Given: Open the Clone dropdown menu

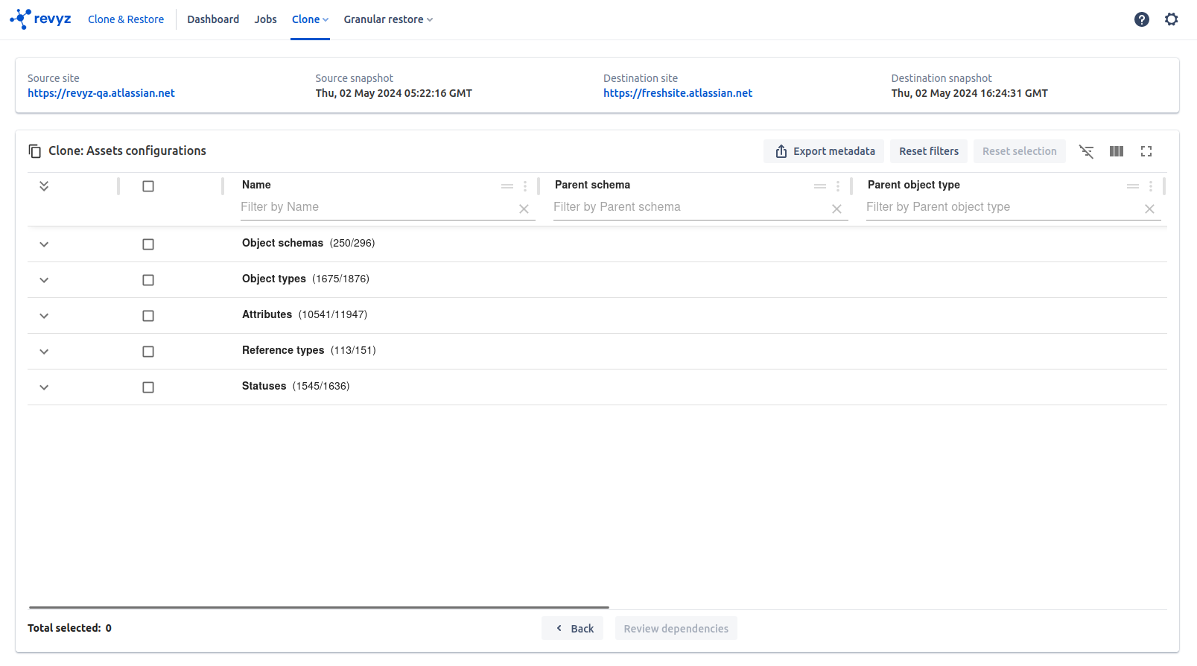Looking at the screenshot, I should 310,19.
